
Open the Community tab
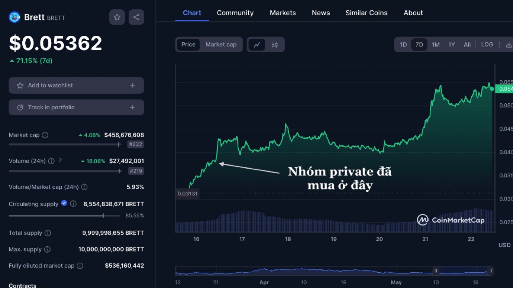tap(235, 13)
